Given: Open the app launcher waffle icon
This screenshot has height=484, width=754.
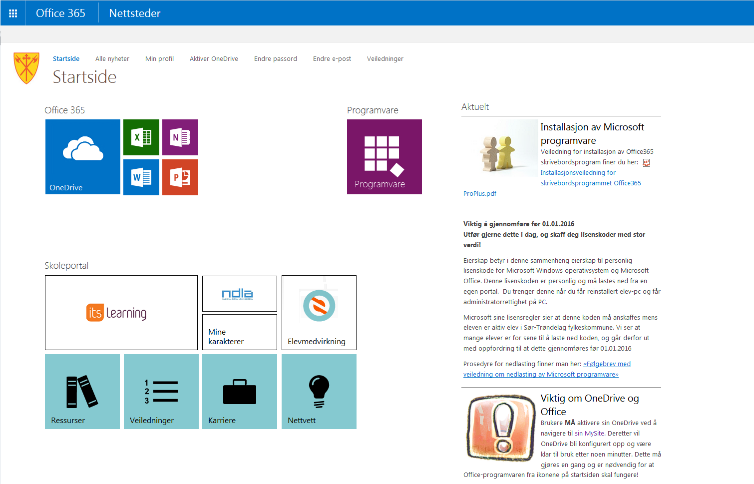Looking at the screenshot, I should (13, 13).
